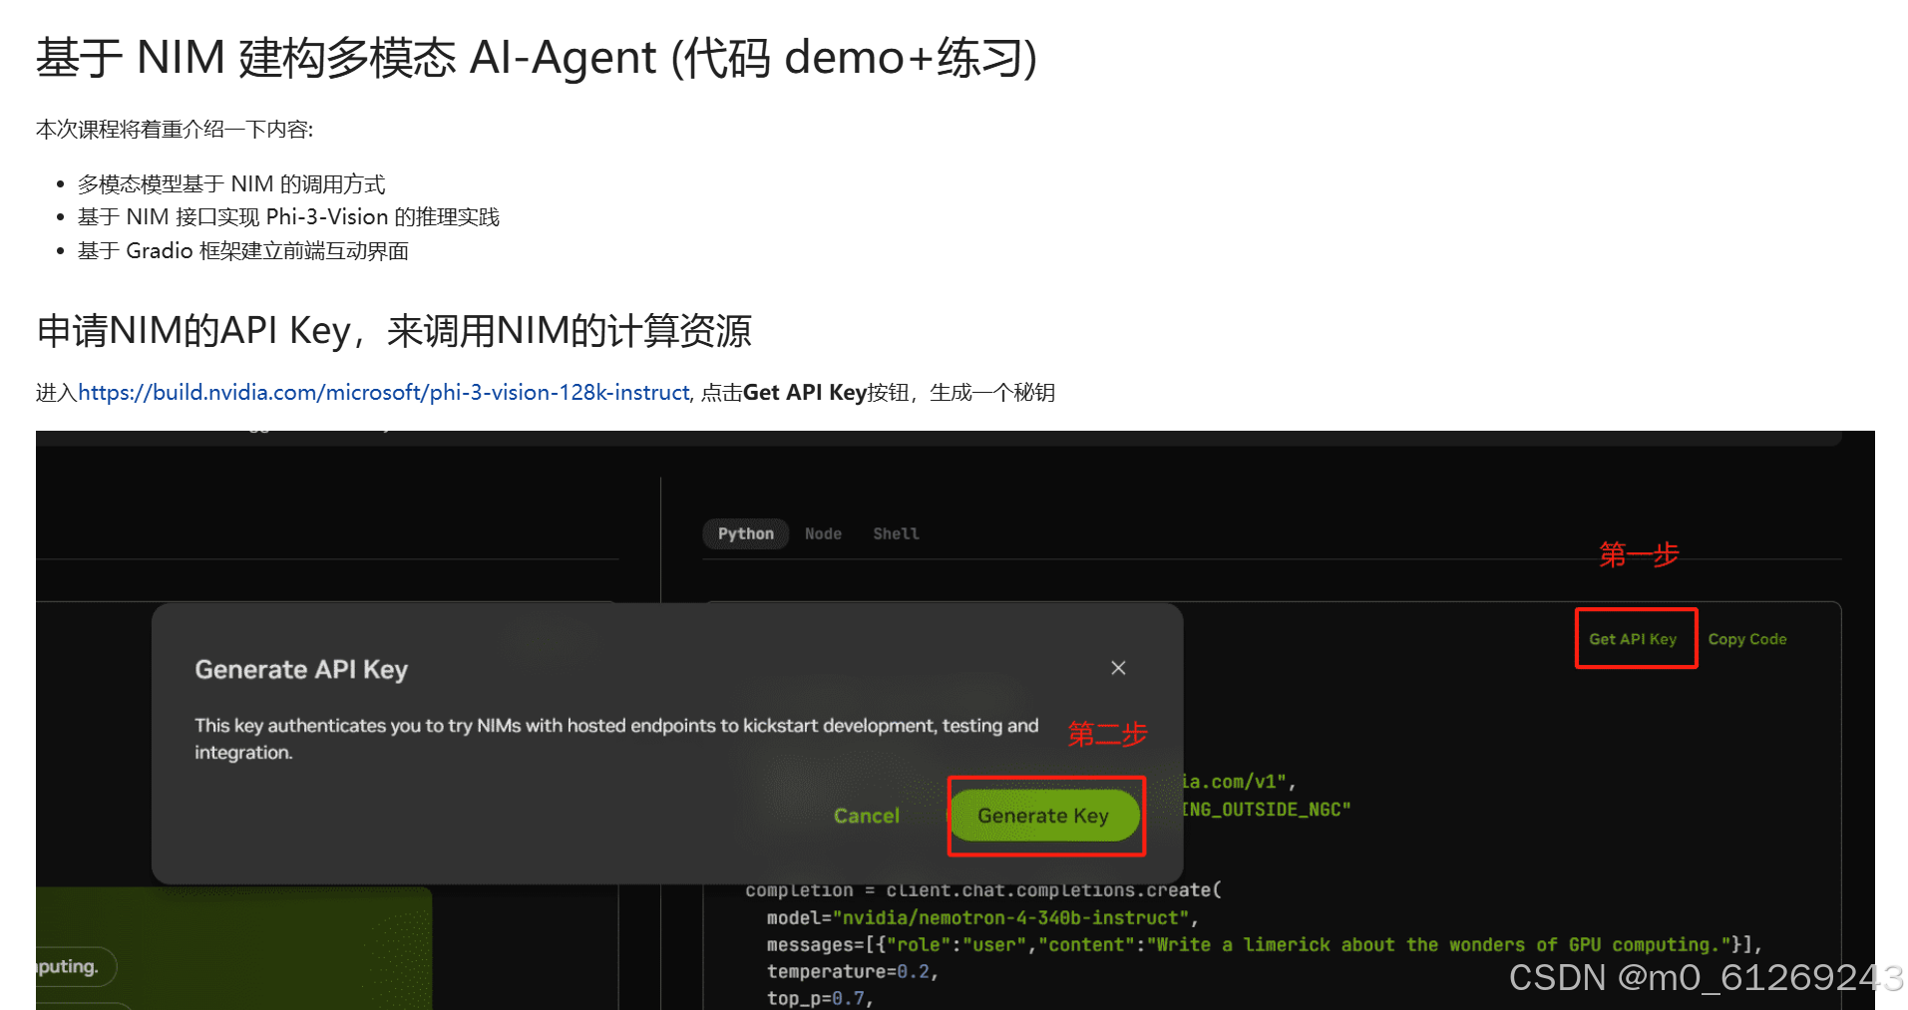Click the code line top_p=0.7
This screenshot has width=1908, height=1010.
(x=820, y=998)
